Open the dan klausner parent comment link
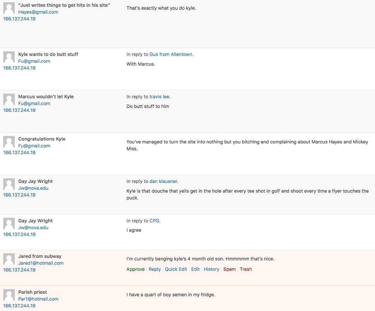Viewport: 375px width, 311px height. point(163,182)
